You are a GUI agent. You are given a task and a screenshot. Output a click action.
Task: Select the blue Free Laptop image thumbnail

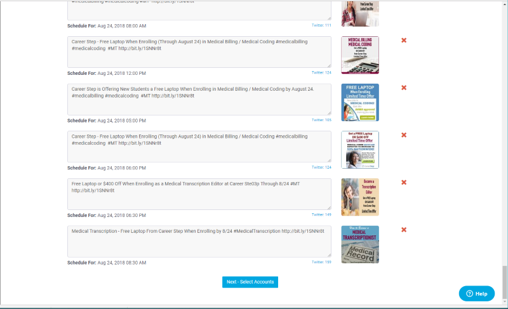click(360, 102)
